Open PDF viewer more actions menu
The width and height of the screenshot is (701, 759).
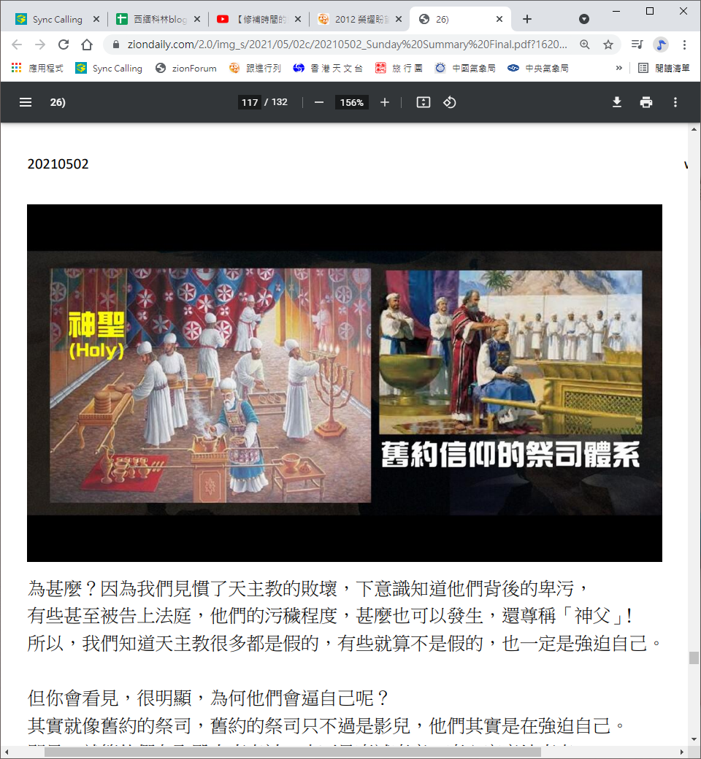(675, 102)
